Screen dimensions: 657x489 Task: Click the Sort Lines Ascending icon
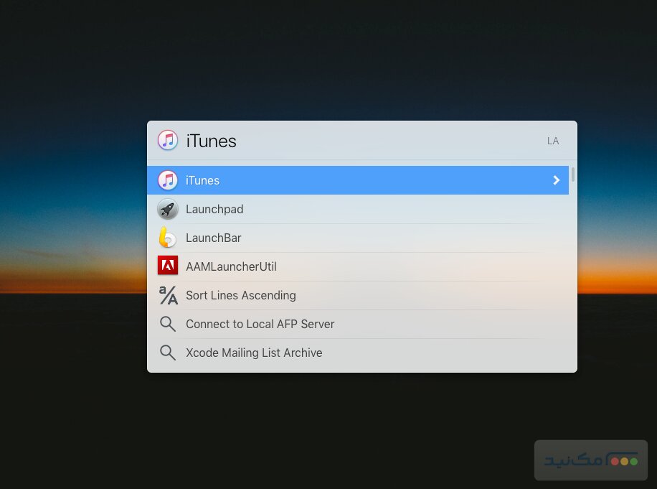[168, 295]
